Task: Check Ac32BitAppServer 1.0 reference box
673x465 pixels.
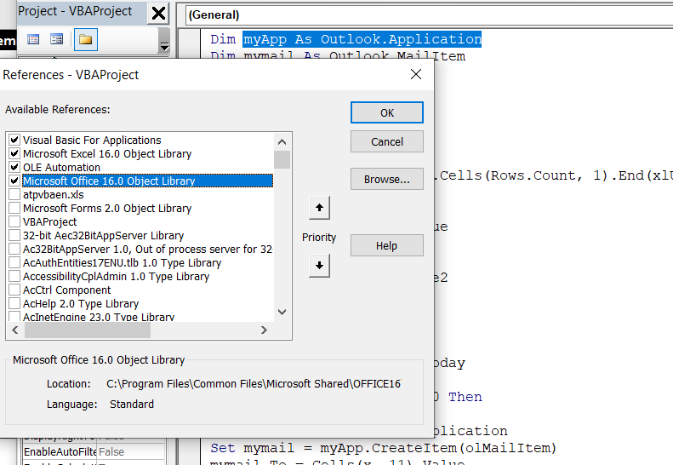Action: pyautogui.click(x=14, y=250)
